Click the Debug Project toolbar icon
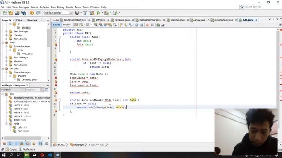This screenshot has width=282, height=158. coord(106,13)
